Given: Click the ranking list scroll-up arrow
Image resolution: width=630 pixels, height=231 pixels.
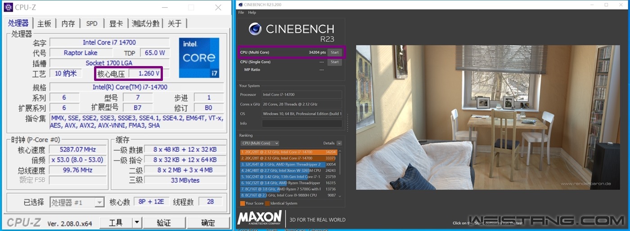Looking at the screenshot, I should click(340, 151).
